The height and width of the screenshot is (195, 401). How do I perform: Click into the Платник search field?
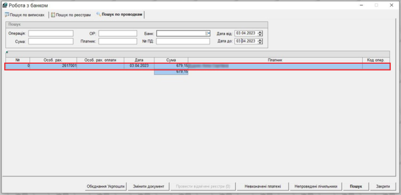(117, 41)
